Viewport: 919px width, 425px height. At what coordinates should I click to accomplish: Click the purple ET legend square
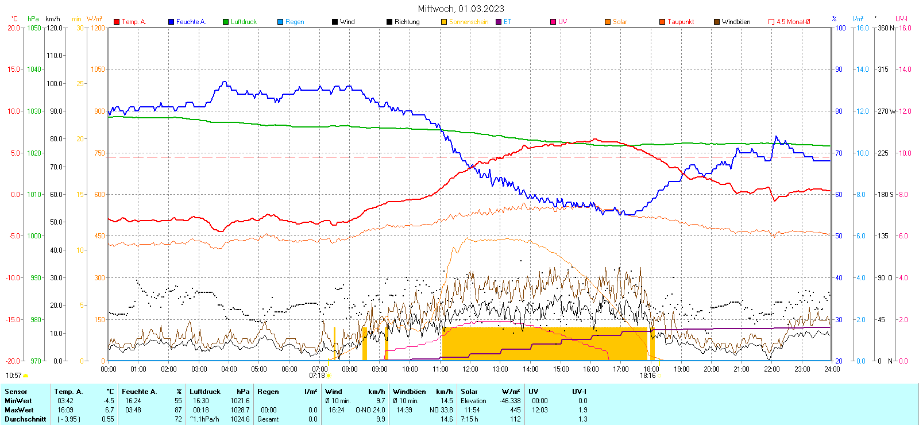pos(499,22)
